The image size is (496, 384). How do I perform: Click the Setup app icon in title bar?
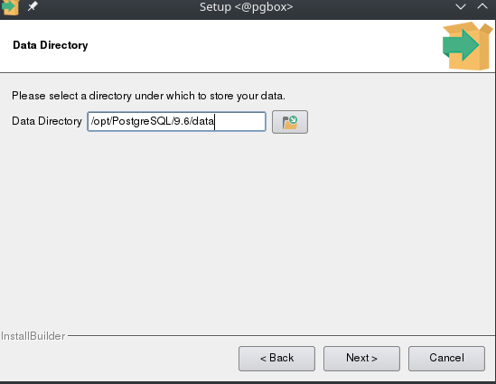click(10, 7)
